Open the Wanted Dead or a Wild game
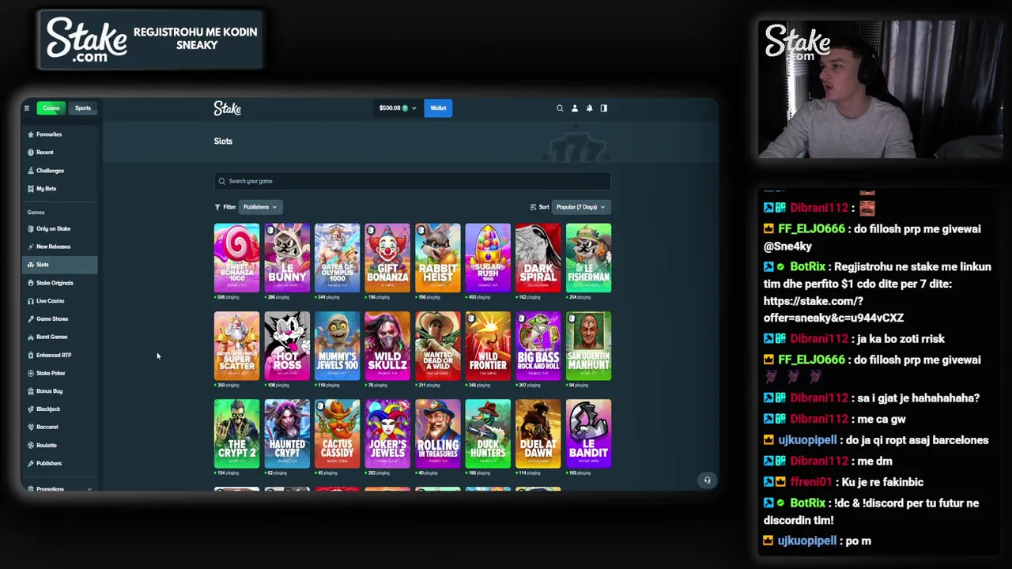Image resolution: width=1012 pixels, height=569 pixels. (x=438, y=346)
